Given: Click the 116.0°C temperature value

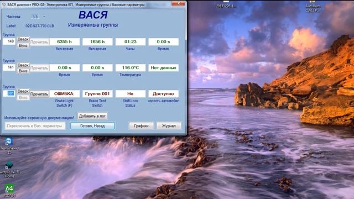Looking at the screenshot, I should click(131, 67).
